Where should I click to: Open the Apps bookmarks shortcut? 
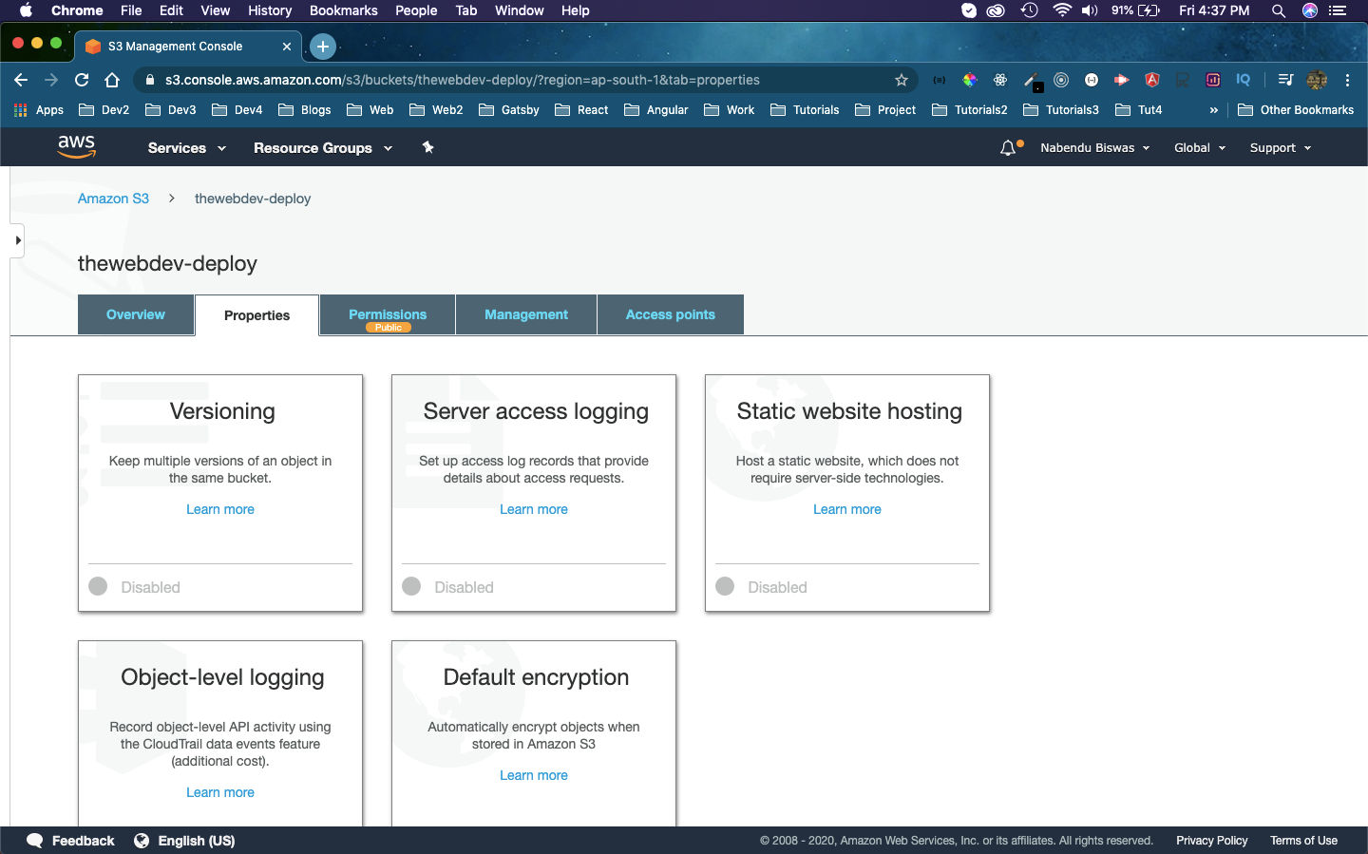pyautogui.click(x=39, y=109)
